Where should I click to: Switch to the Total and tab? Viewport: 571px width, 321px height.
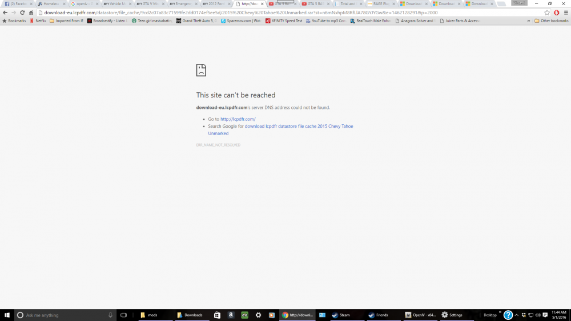click(347, 3)
